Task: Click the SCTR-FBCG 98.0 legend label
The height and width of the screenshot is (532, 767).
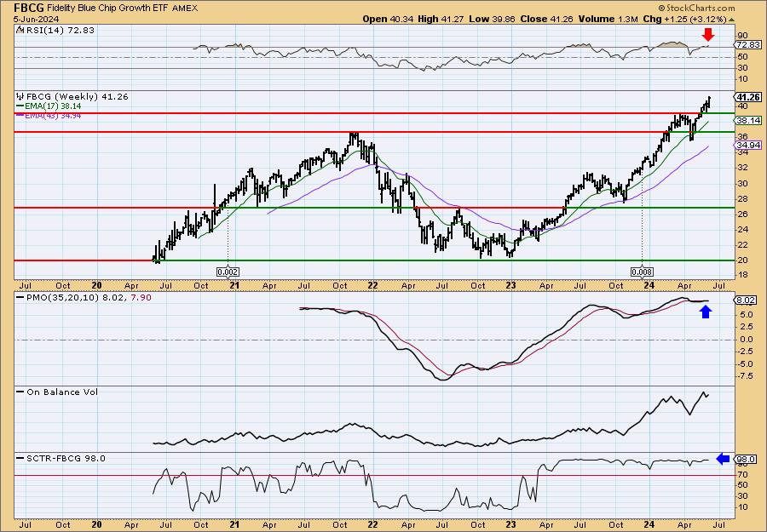Action: tap(66, 458)
